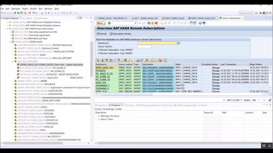This screenshot has width=273, height=153.
Task: Select MYSALES2 - INSERT REPLICATION tree item
Action: (48, 74)
